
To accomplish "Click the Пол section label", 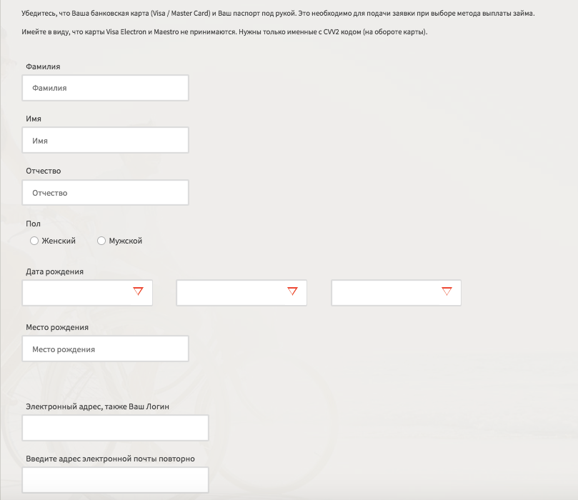I will (33, 224).
